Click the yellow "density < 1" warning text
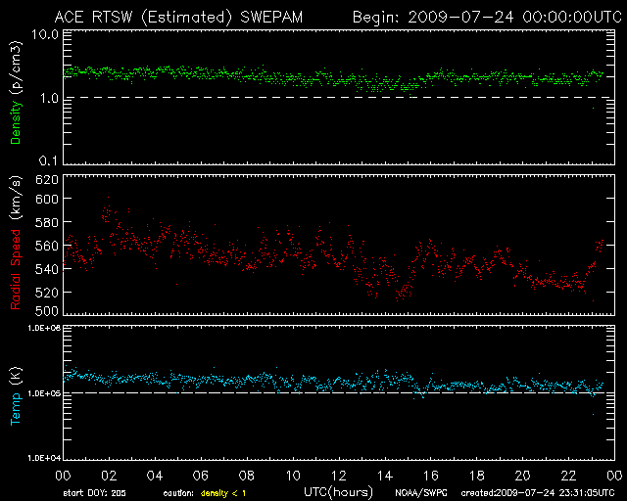The image size is (627, 501). (223, 493)
